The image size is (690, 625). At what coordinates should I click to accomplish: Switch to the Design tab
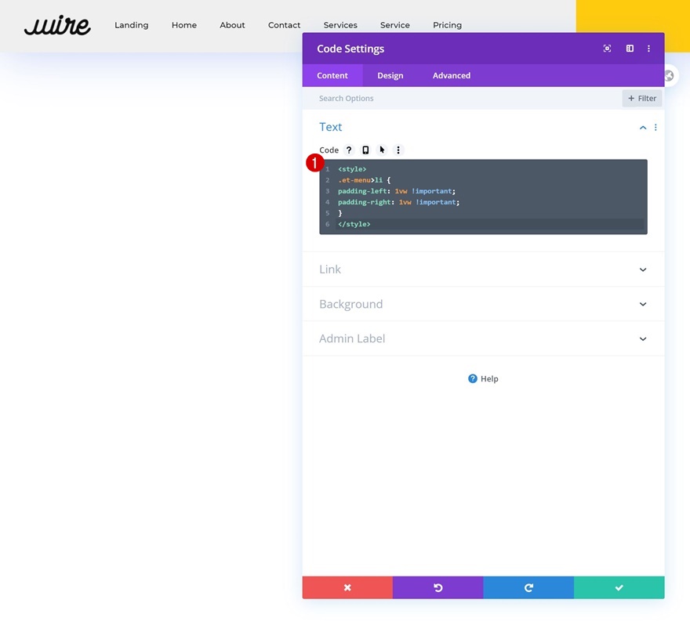coord(390,75)
